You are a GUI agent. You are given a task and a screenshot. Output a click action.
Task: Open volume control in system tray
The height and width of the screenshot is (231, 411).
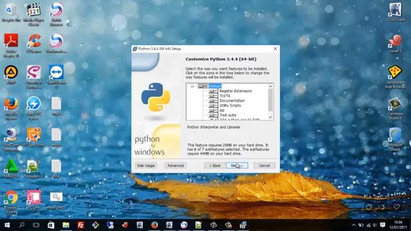(375, 225)
